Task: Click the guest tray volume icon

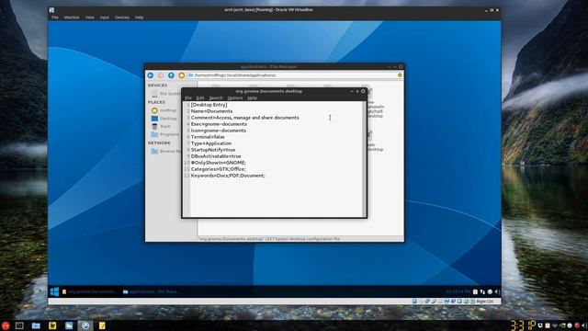Action: [x=497, y=291]
